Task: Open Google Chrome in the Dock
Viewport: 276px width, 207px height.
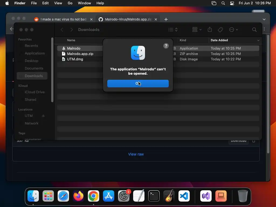Action: 94,196
